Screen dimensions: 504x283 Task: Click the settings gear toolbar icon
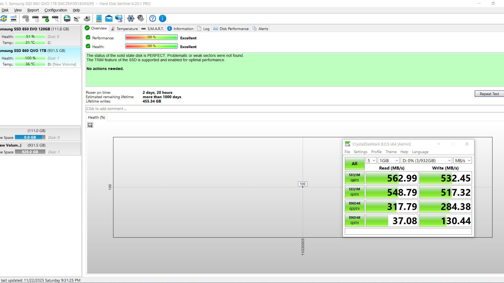point(131,19)
